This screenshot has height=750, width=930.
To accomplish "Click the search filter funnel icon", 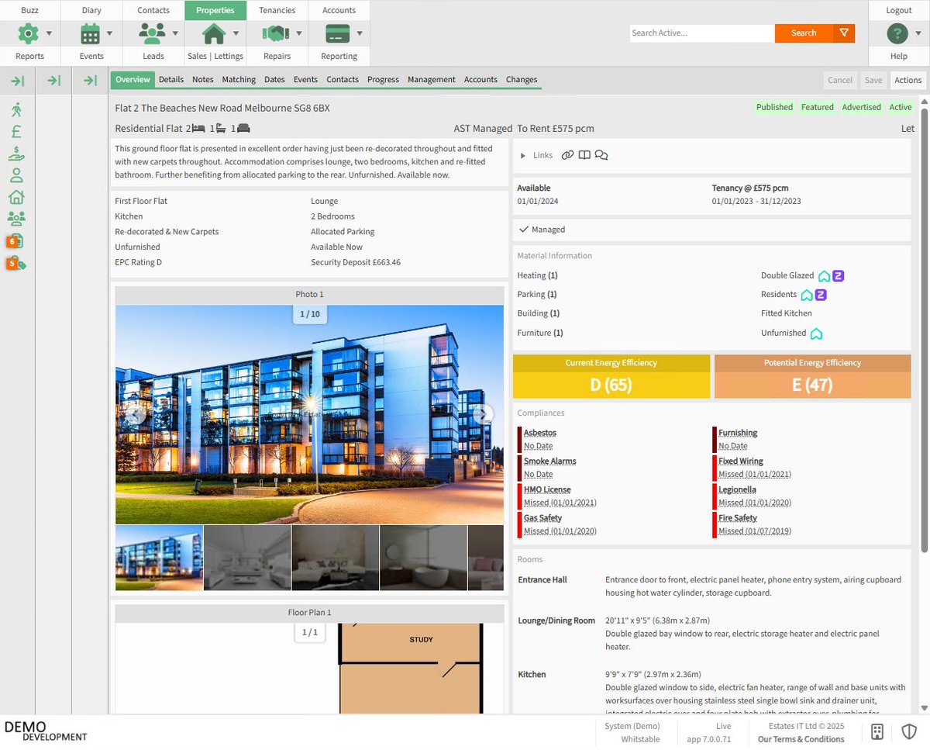I will coord(846,33).
